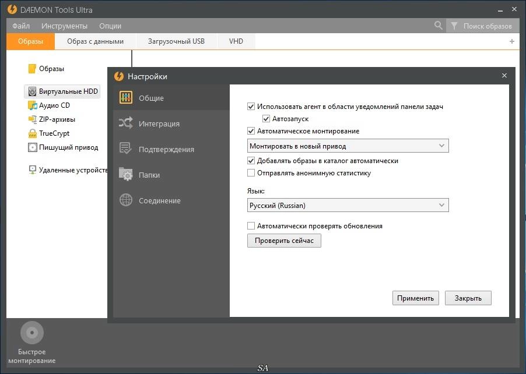
Task: Click the Аудио CD music icon
Action: tap(32, 105)
